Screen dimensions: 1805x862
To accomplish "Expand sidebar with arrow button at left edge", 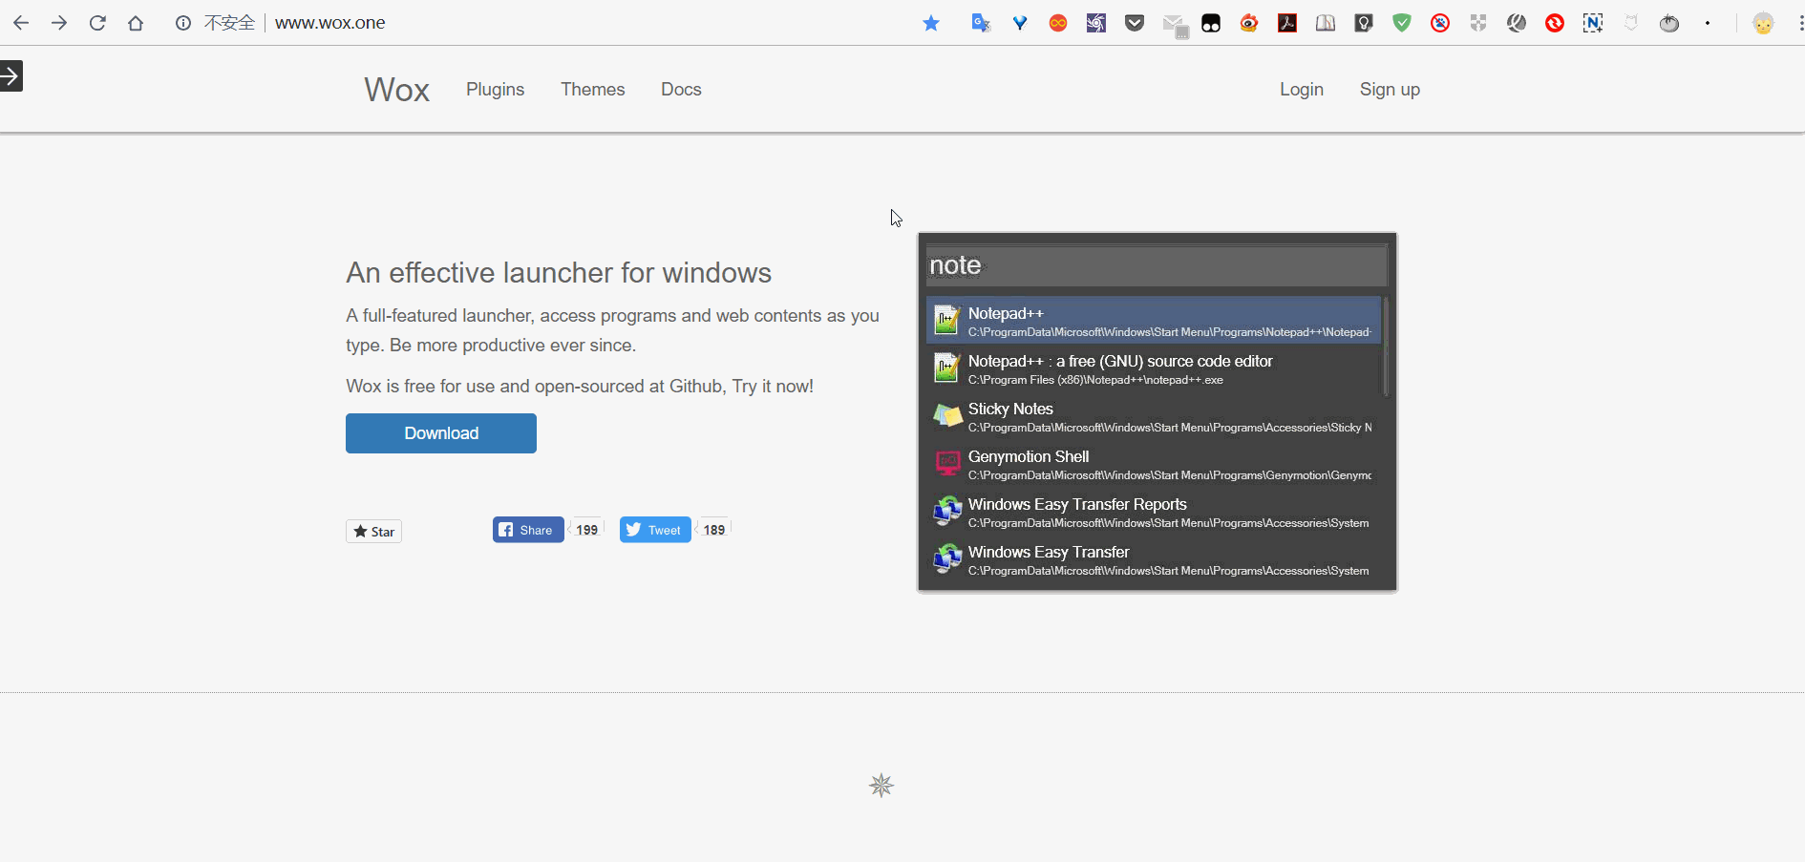I will click(11, 76).
